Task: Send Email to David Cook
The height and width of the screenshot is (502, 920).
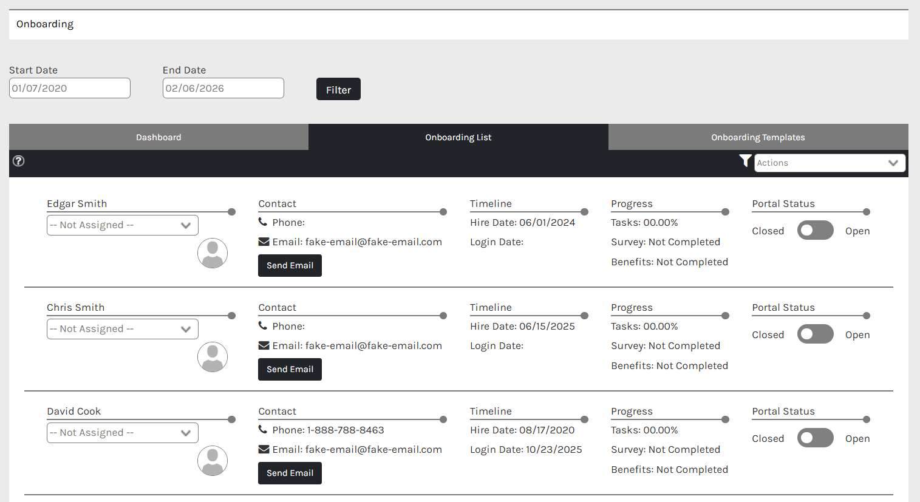Action: pyautogui.click(x=290, y=473)
